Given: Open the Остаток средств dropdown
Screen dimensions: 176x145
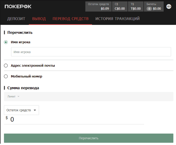Looking at the screenshot, I should pyautogui.click(x=21, y=110).
